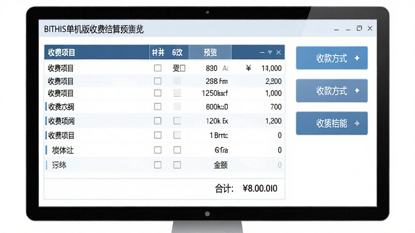Click the bottom blue 收费 button under 收款方式
Viewport: 415px width, 233px height.
point(332,123)
